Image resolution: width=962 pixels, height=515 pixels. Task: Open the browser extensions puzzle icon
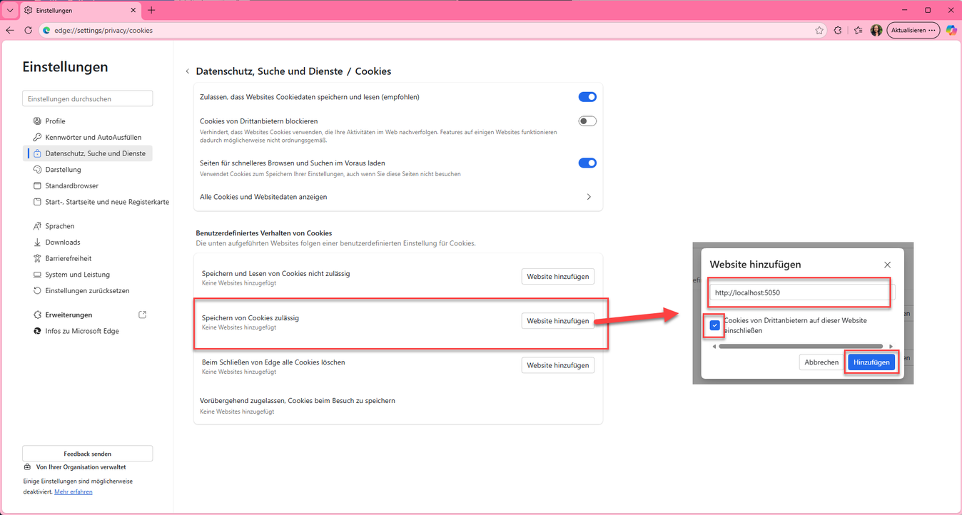[x=838, y=31]
